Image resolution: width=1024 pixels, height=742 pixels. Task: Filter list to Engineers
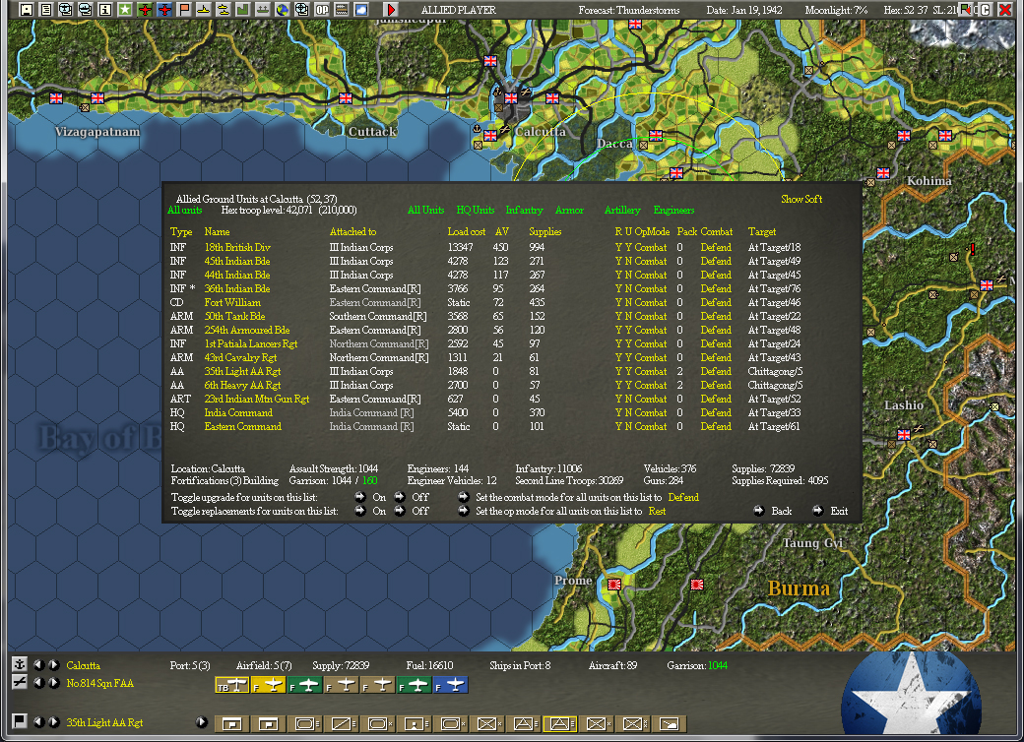673,211
